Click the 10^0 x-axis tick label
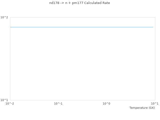Viewport: 160px width, 120px height. click(x=106, y=103)
